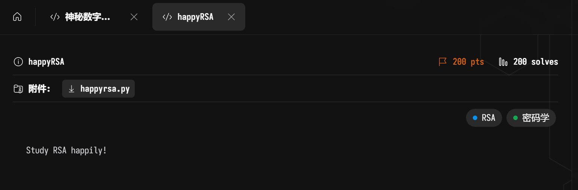Screen dimensions: 578x190
Task: Close the 神秘数字 tab
Action: click(x=134, y=17)
